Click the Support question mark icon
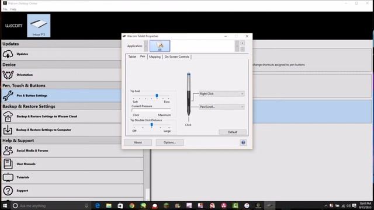The width and height of the screenshot is (374, 210). pyautogui.click(x=8, y=191)
